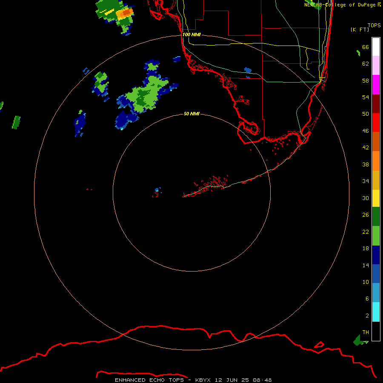Click the light pink legend swatch
Viewport: 383px width, 383px height.
pyautogui.click(x=376, y=66)
